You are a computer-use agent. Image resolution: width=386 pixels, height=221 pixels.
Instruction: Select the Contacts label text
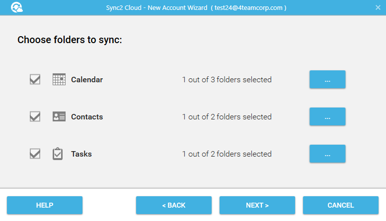click(87, 116)
